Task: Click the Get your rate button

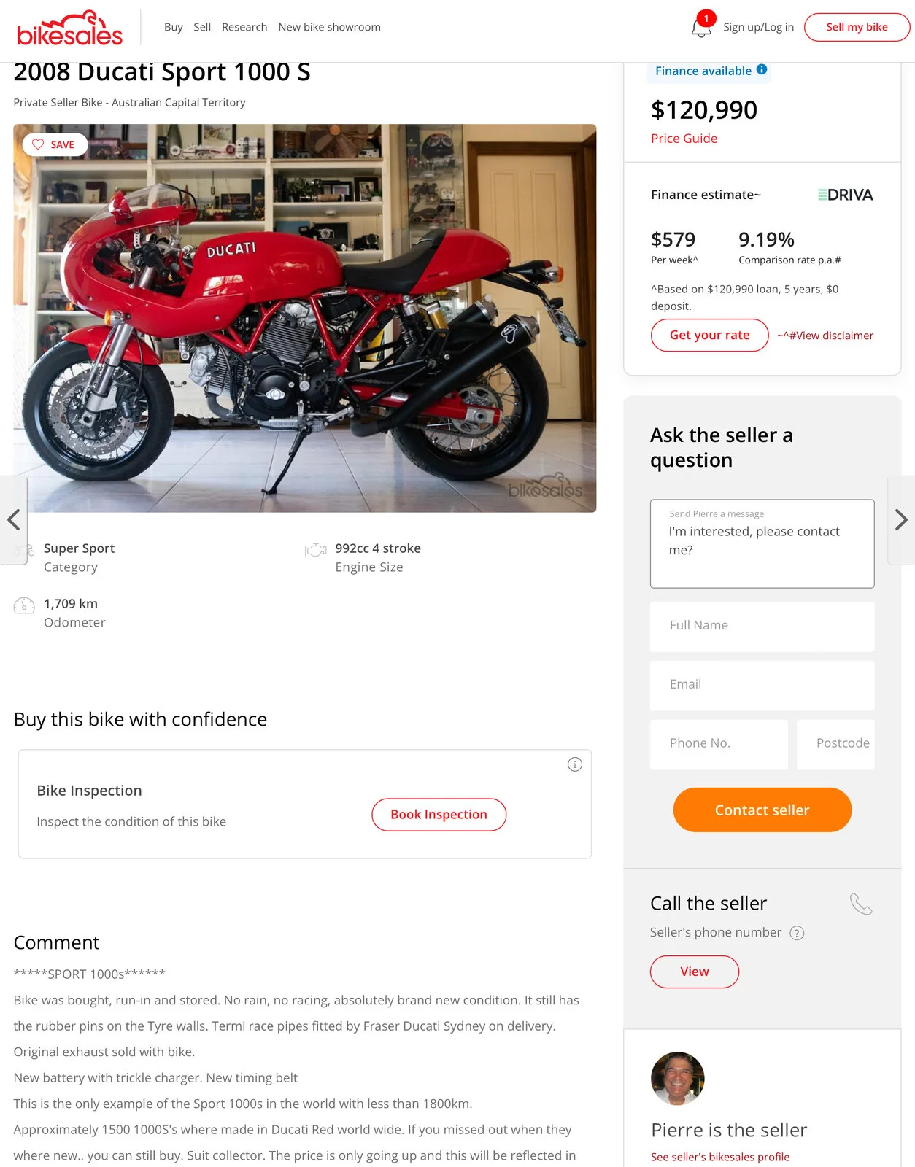Action: click(x=709, y=336)
